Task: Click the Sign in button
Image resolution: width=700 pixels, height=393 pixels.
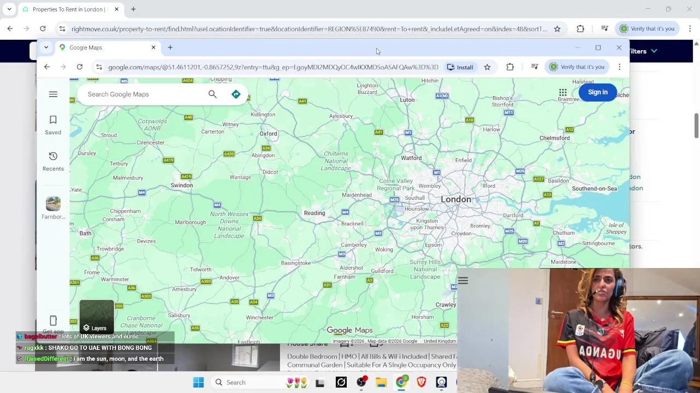Action: tap(598, 92)
